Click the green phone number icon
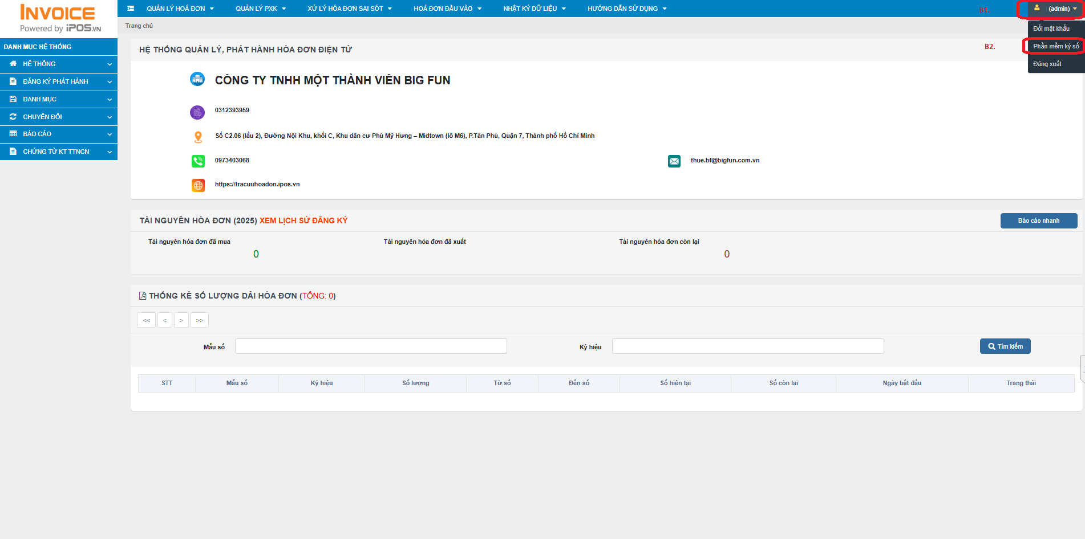 click(198, 161)
